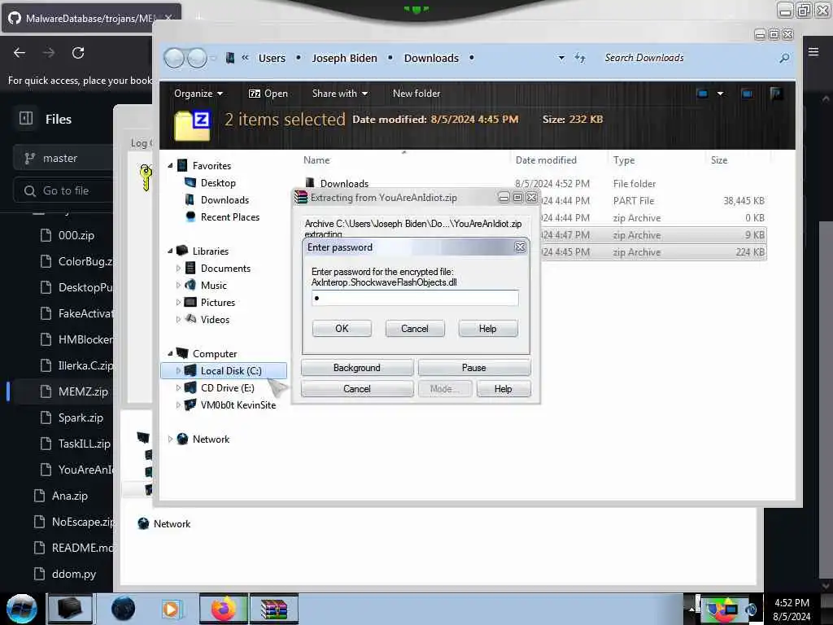Collapse the Computer tree section
The height and width of the screenshot is (625, 833).
tap(170, 353)
